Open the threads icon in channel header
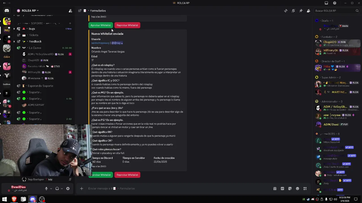Viewport: 362px width, 203px height. tap(286, 11)
